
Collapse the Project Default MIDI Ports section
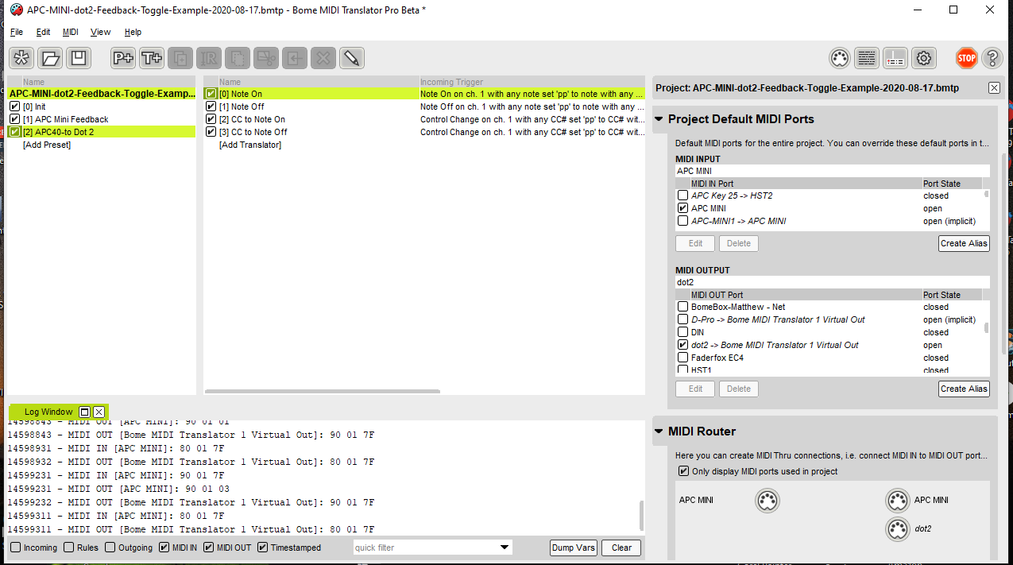point(659,119)
